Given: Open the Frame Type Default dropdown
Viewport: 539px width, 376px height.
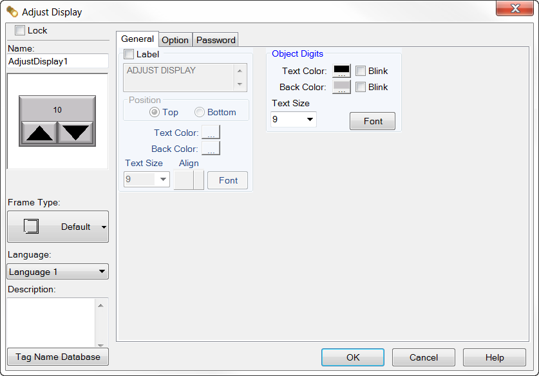Looking at the screenshot, I should click(x=104, y=227).
